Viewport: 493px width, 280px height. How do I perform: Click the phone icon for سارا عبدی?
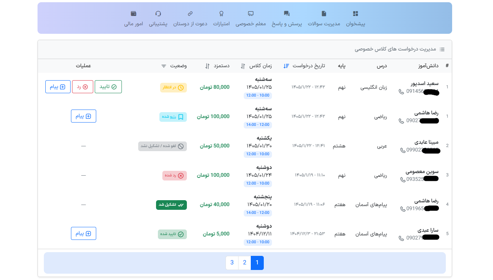(x=401, y=238)
